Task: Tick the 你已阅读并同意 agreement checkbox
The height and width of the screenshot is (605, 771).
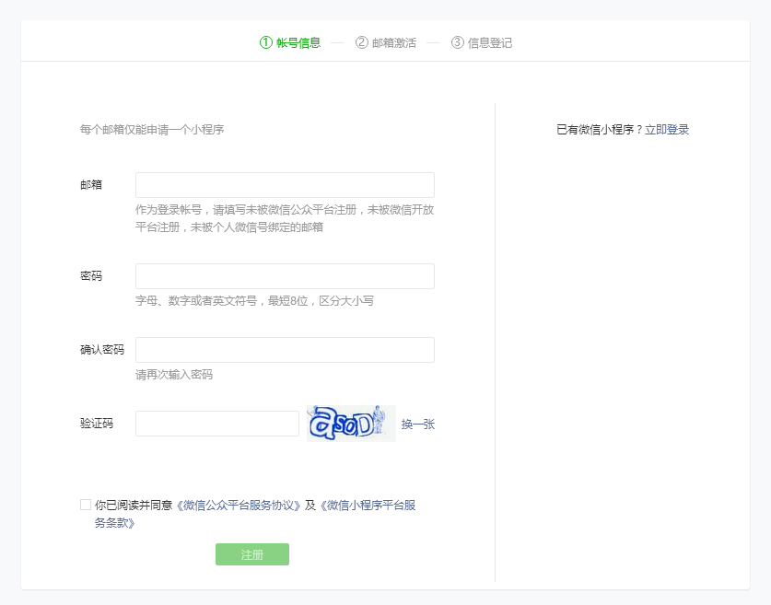Action: (x=86, y=505)
